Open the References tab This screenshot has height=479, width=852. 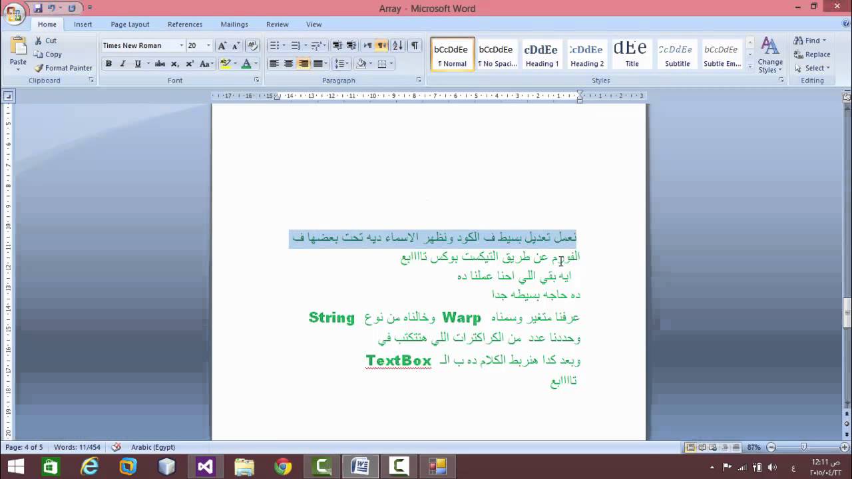click(185, 24)
